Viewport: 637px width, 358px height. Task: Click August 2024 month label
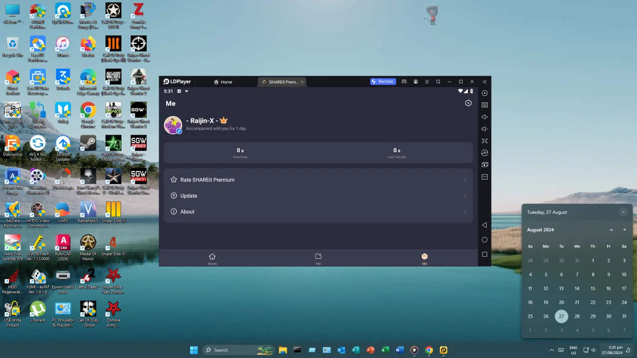[x=540, y=230]
